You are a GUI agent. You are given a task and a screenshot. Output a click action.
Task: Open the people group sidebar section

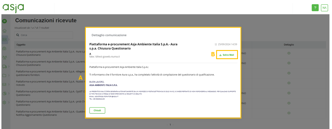coord(5,57)
